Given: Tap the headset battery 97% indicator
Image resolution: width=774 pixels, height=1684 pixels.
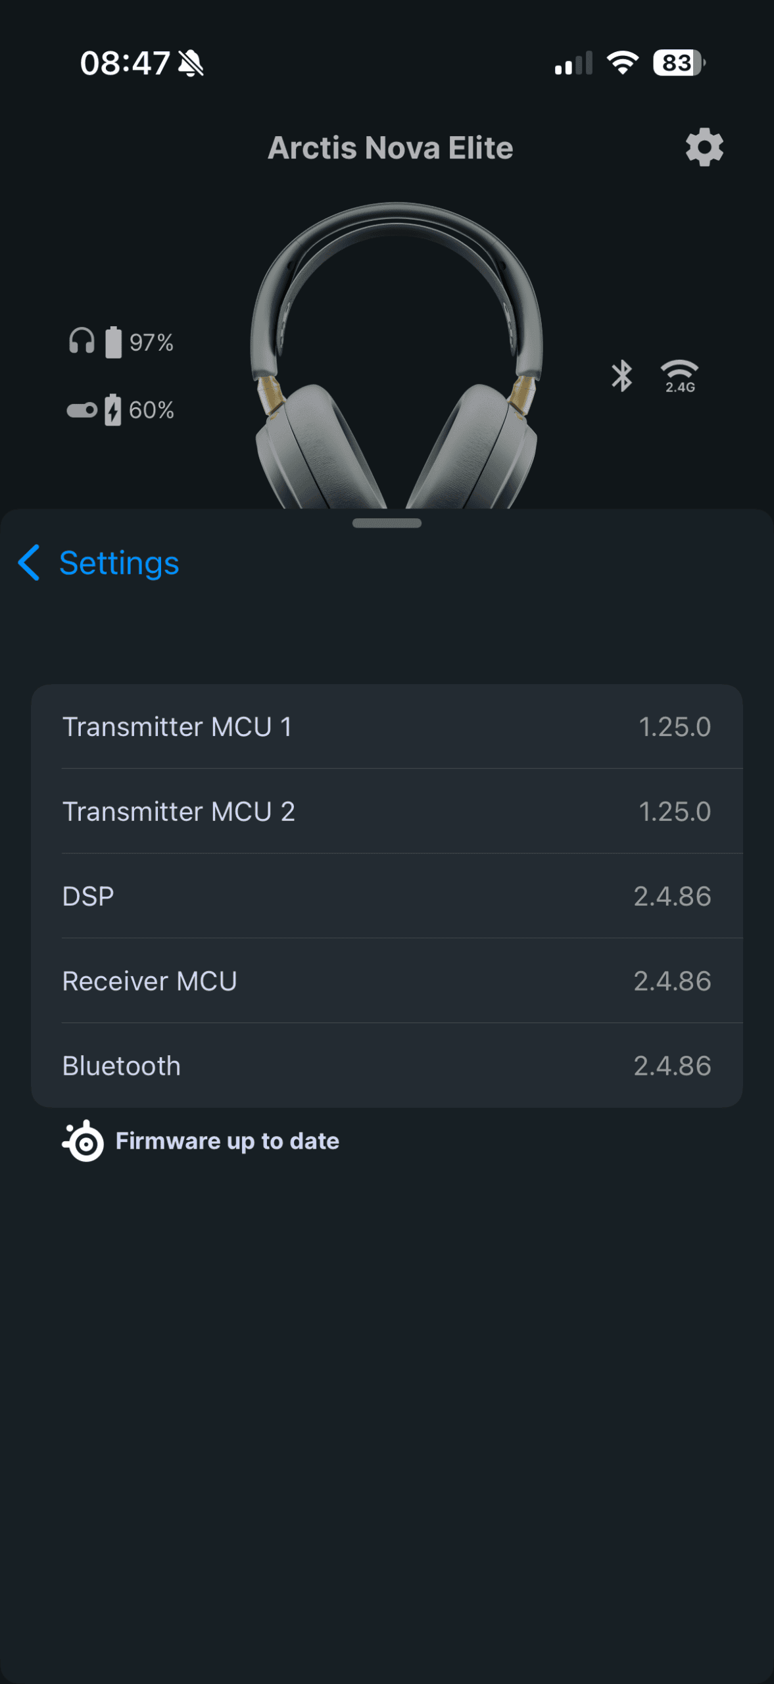Looking at the screenshot, I should coord(122,342).
